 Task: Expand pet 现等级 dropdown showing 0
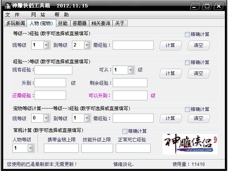[47, 118]
